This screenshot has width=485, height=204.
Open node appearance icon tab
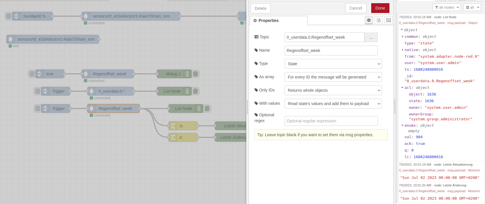(388, 20)
